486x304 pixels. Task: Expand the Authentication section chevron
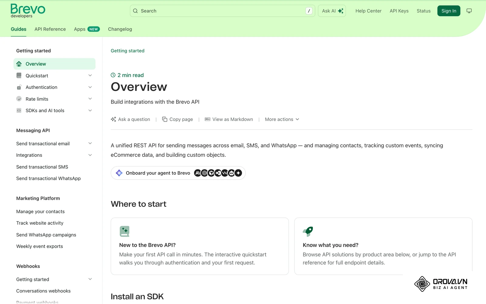[x=90, y=87]
